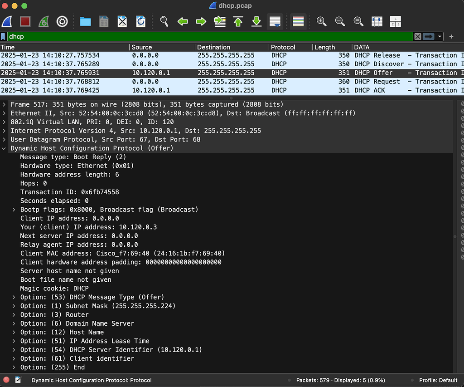
Task: Toggle auto-scroll during live capture
Action: coord(275,21)
